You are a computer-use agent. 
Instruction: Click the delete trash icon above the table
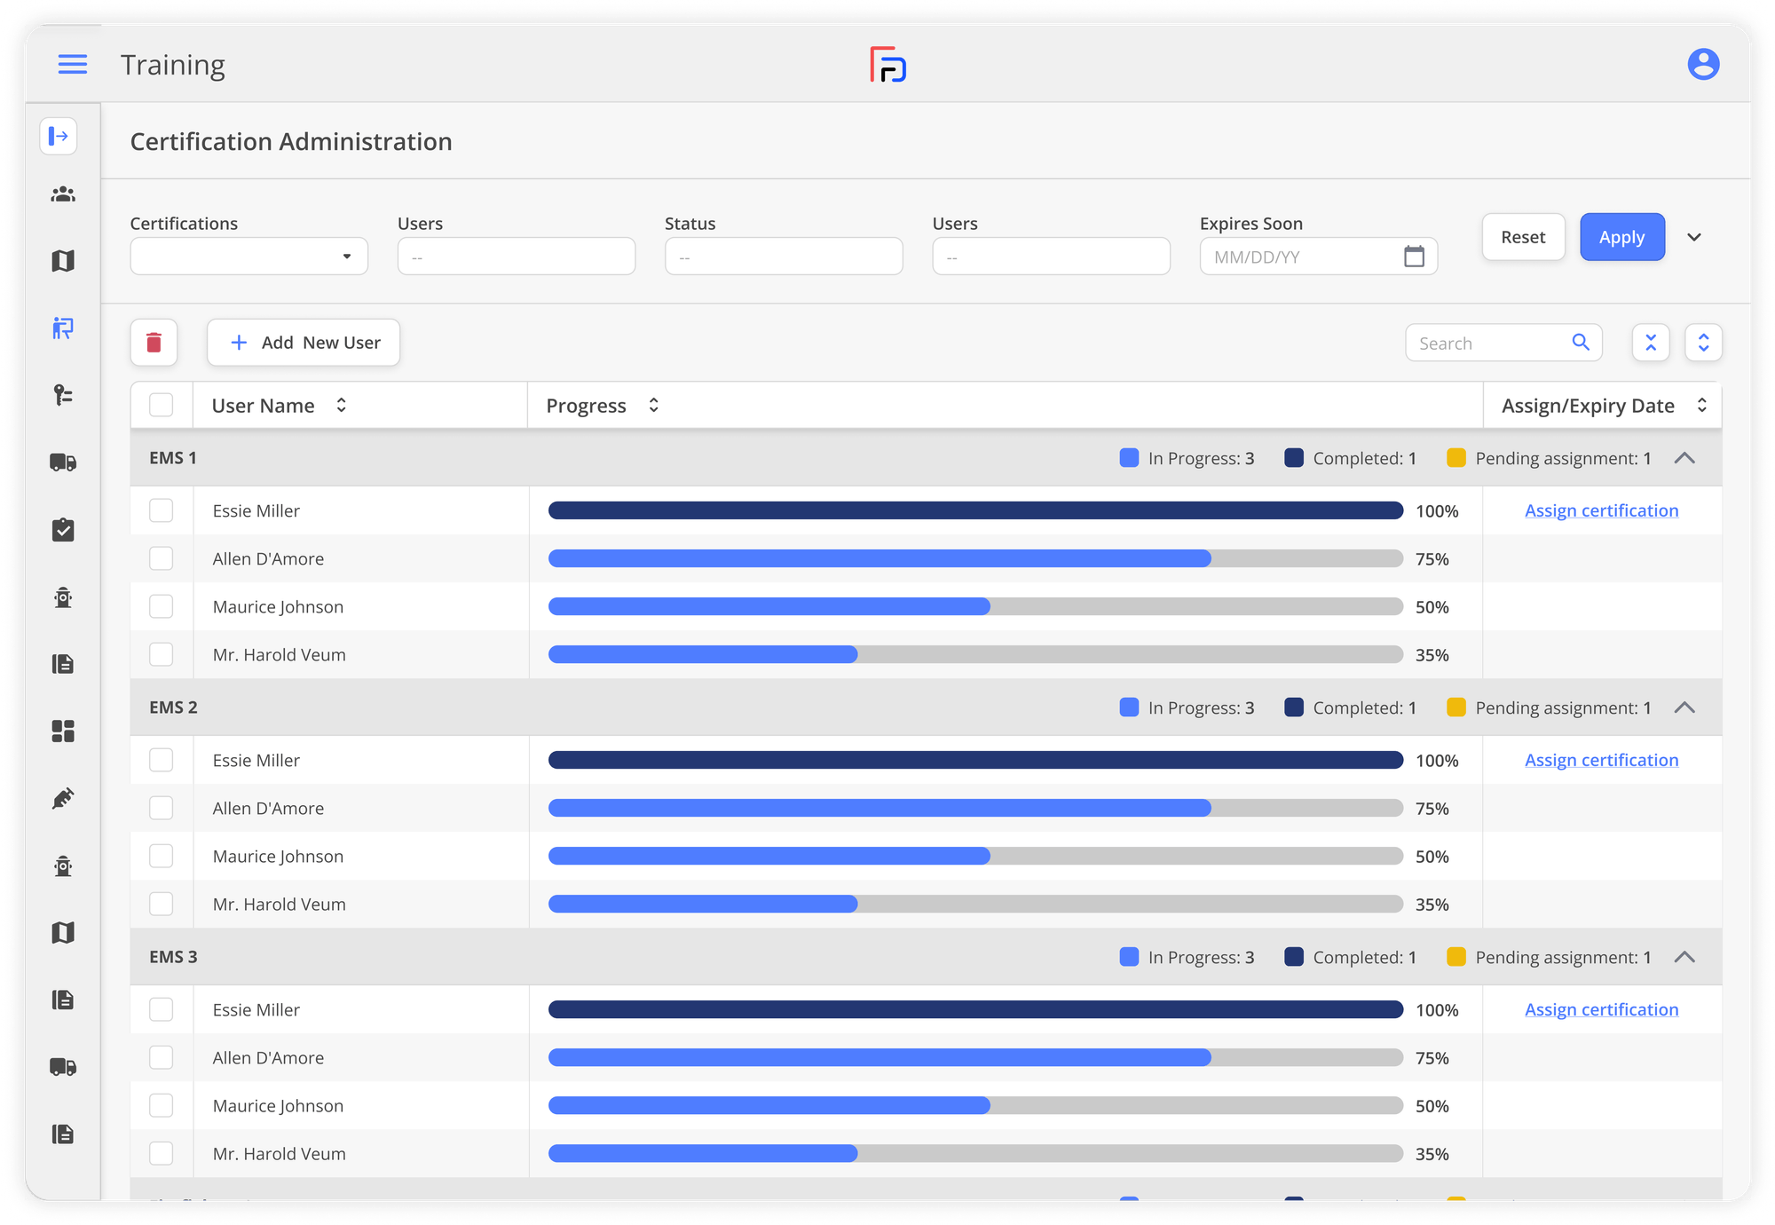(154, 342)
